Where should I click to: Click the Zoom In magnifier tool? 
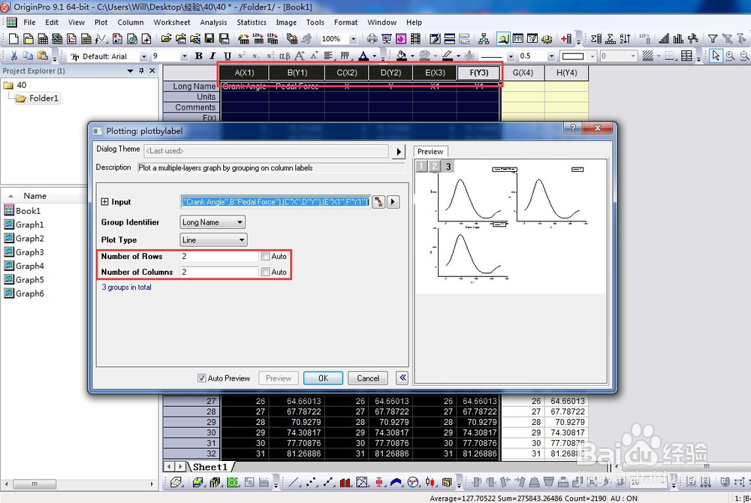coord(730,56)
